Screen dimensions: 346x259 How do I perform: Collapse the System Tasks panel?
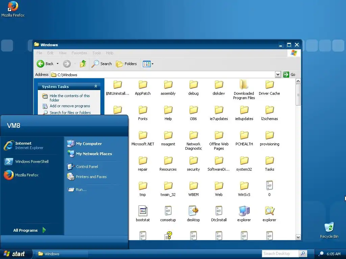(x=96, y=86)
